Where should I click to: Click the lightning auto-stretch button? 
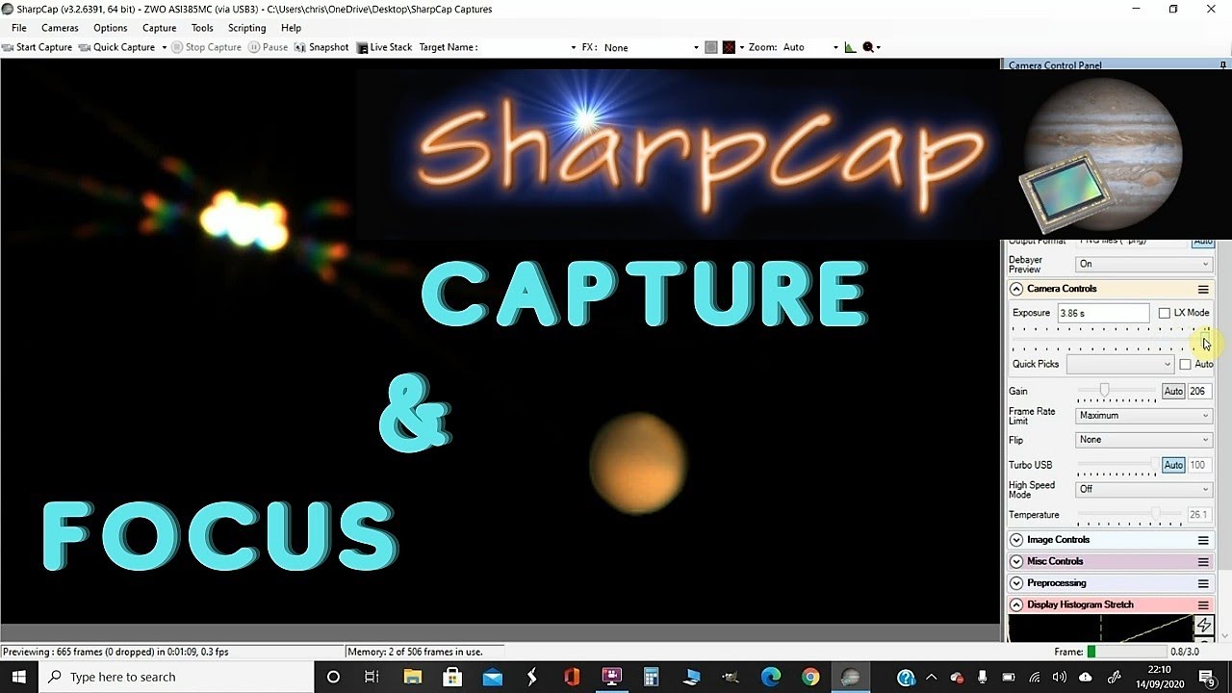coord(1203,626)
